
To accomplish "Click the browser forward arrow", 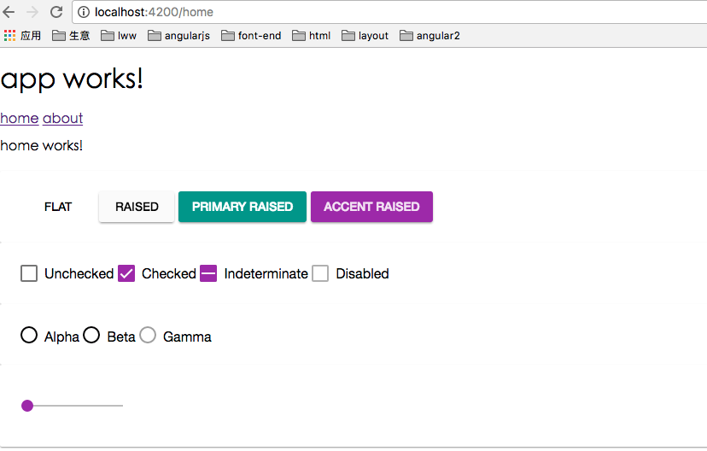I will click(32, 12).
